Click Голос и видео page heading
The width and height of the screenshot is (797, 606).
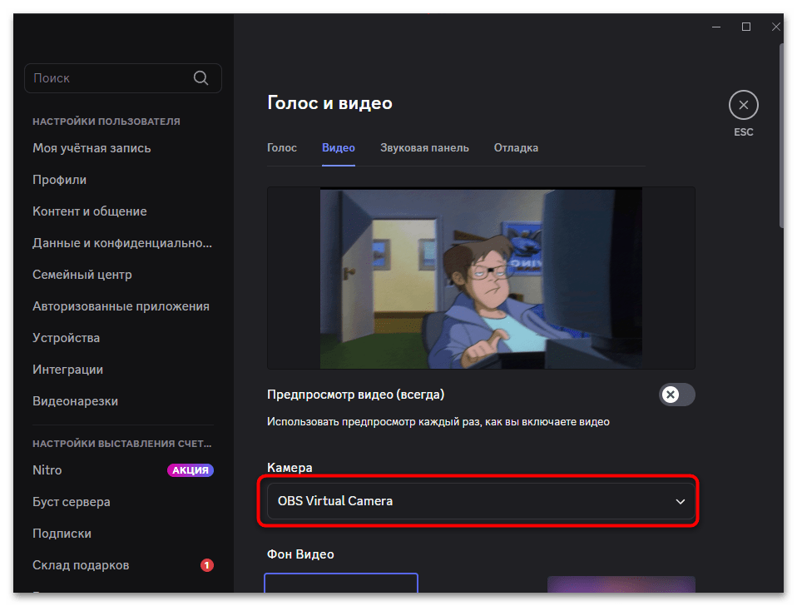[329, 102]
